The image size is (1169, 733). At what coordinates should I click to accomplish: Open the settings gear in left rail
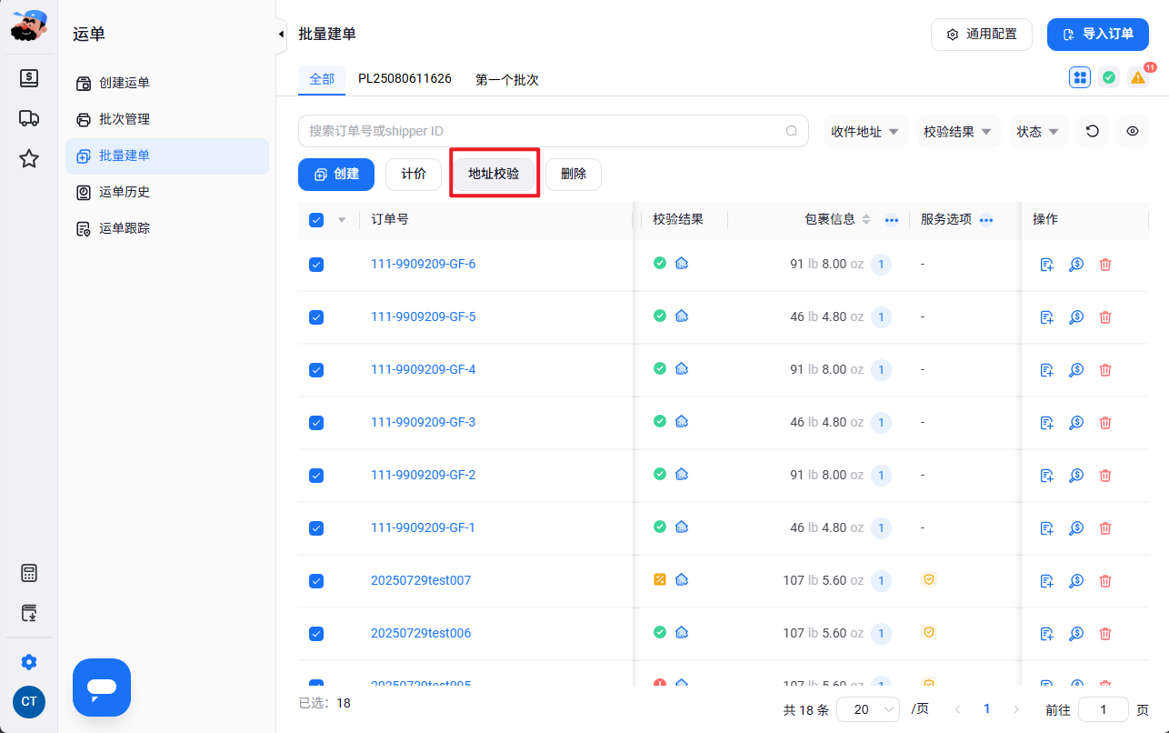pos(29,662)
